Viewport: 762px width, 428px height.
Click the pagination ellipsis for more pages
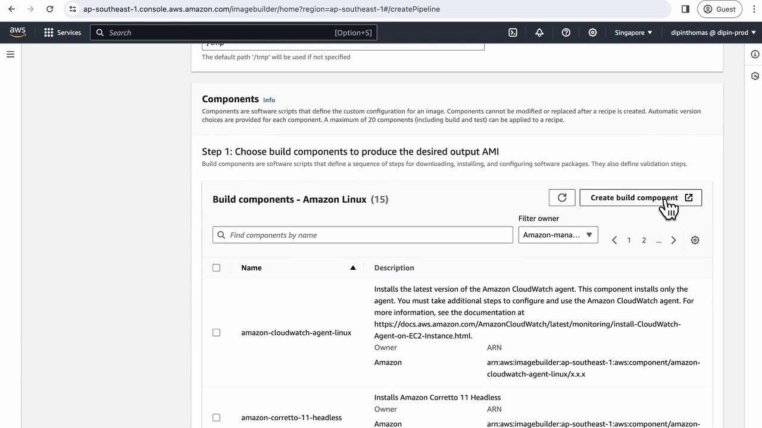pos(658,240)
